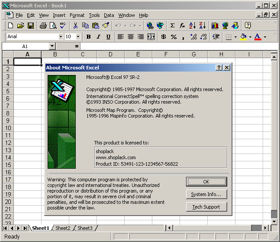This screenshot has height=242, width=280.
Task: Open Paste Function fx icon
Action: (x=182, y=26)
